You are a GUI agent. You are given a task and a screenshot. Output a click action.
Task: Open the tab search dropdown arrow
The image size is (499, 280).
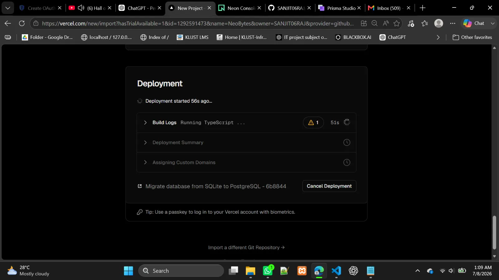(8, 8)
